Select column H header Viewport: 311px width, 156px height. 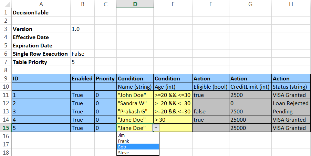point(291,4)
